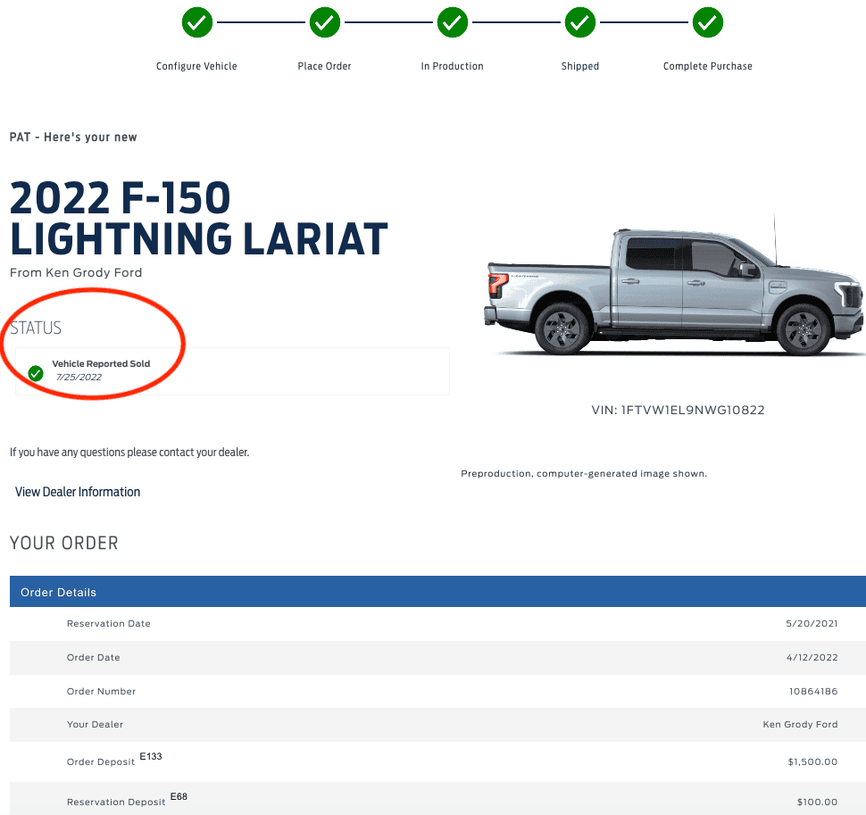Viewport: 866px width, 815px height.
Task: Click the Place Order step checkmark icon
Action: pyautogui.click(x=325, y=22)
